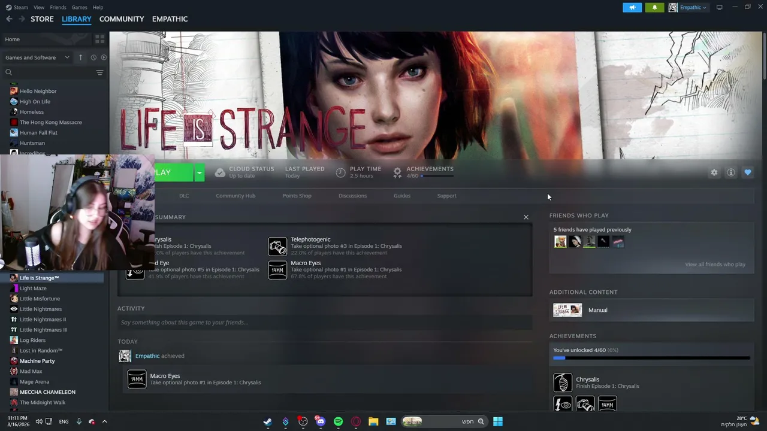This screenshot has width=767, height=431.
Task: Toggle ready-to-play filter icon
Action: pos(104,57)
